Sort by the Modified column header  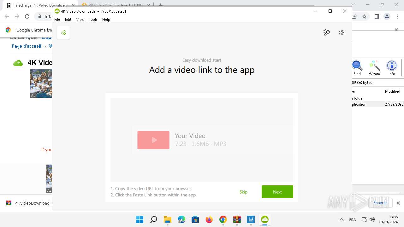393,91
